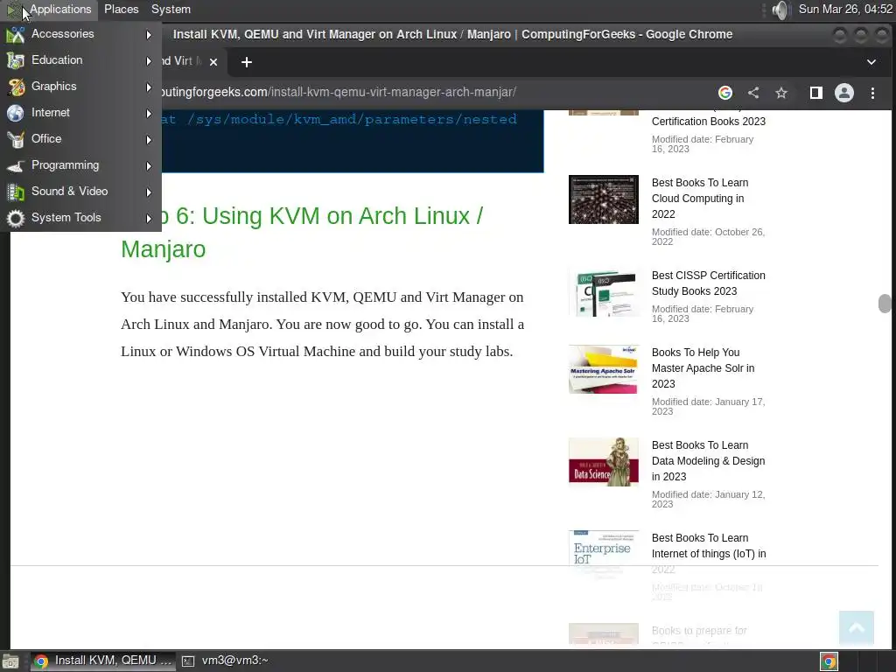Click the Cloud Computing book thumbnail

[x=604, y=199]
